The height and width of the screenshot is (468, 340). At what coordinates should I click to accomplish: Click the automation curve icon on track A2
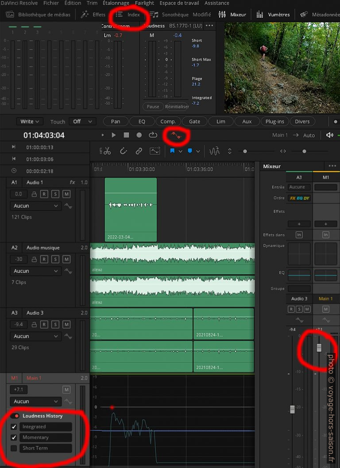(68, 271)
